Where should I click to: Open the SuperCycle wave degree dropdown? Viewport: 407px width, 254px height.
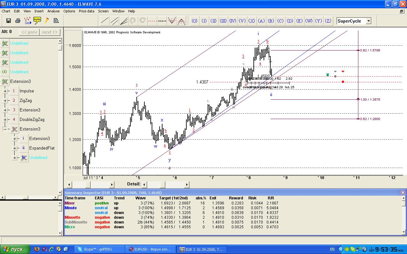tap(369, 21)
